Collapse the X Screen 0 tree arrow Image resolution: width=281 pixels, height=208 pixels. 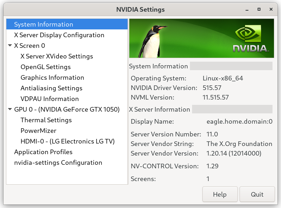coord(10,45)
